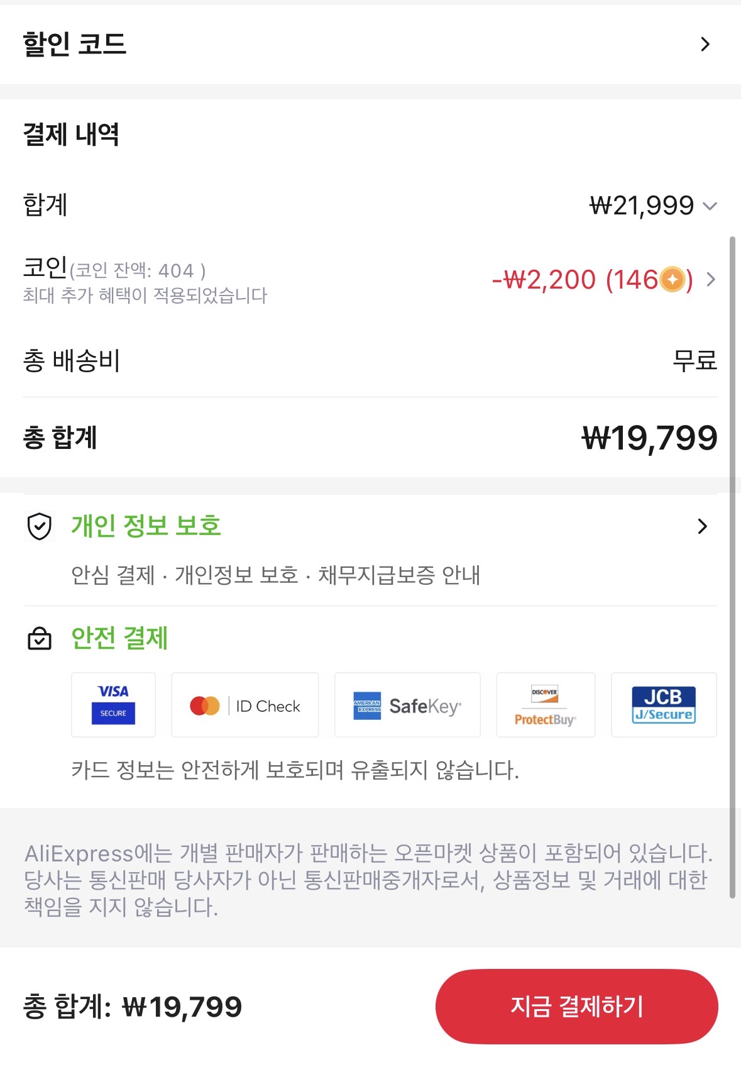Click the JCB J/Secure logo

pos(664,705)
